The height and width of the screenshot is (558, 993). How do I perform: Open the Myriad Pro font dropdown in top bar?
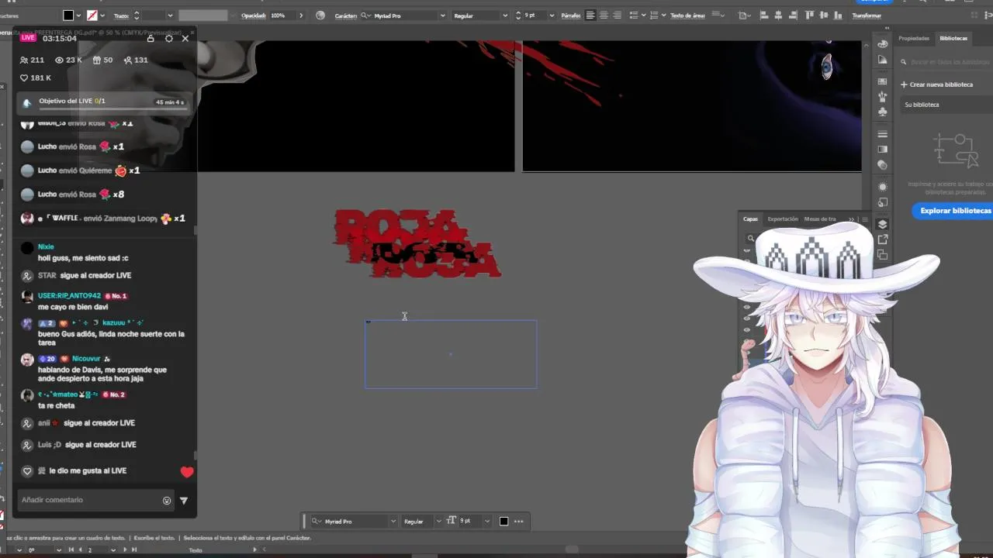click(442, 15)
